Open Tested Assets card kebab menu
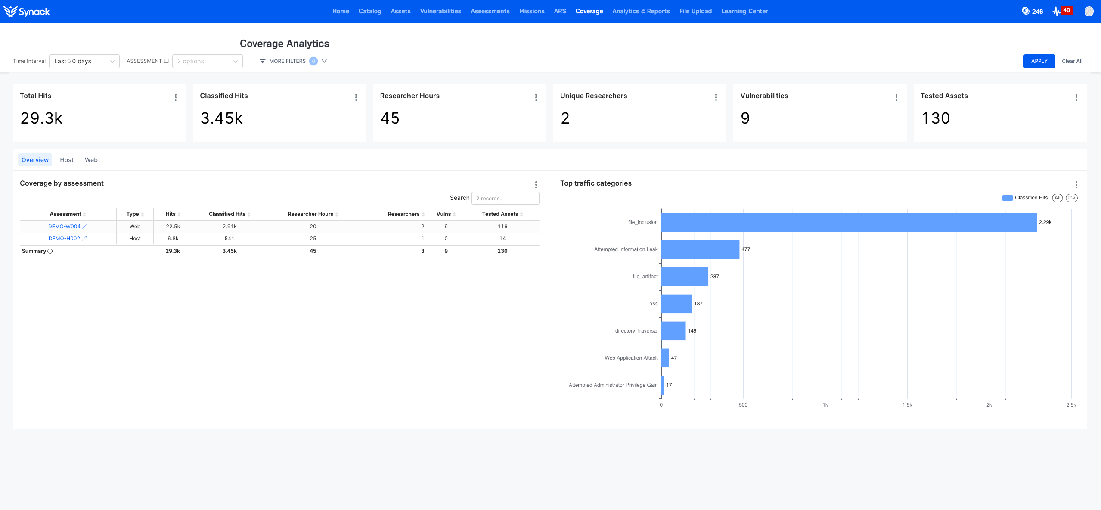The image size is (1101, 510). (1076, 97)
